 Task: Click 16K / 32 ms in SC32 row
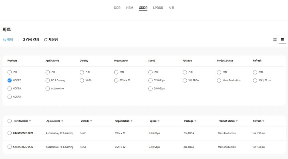[258, 147]
